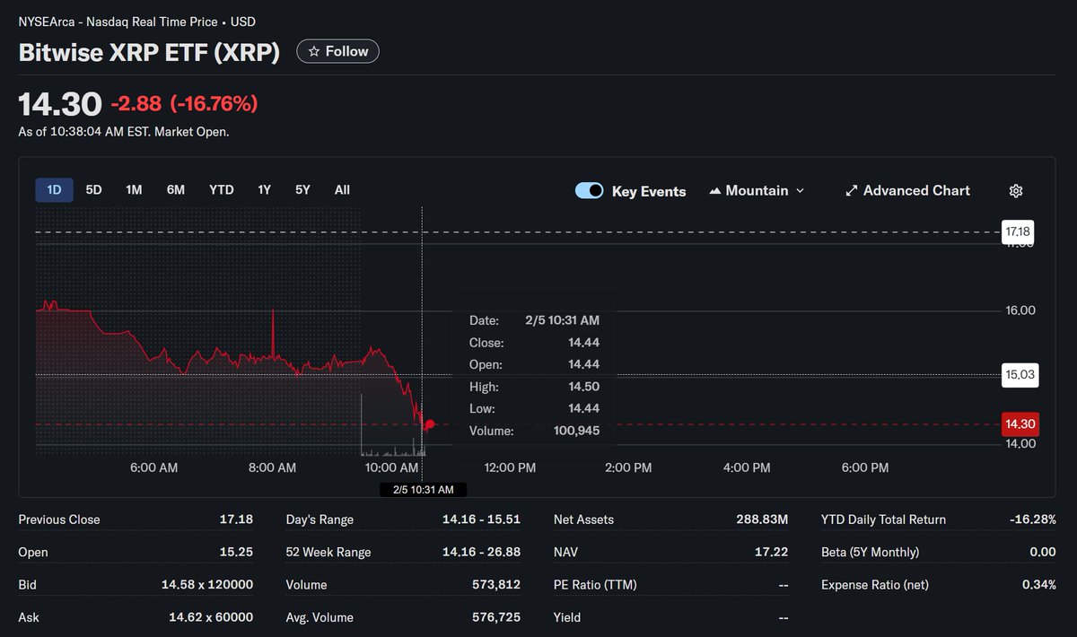Open the Mountain chart type dropdown
The width and height of the screenshot is (1077, 637).
(757, 190)
